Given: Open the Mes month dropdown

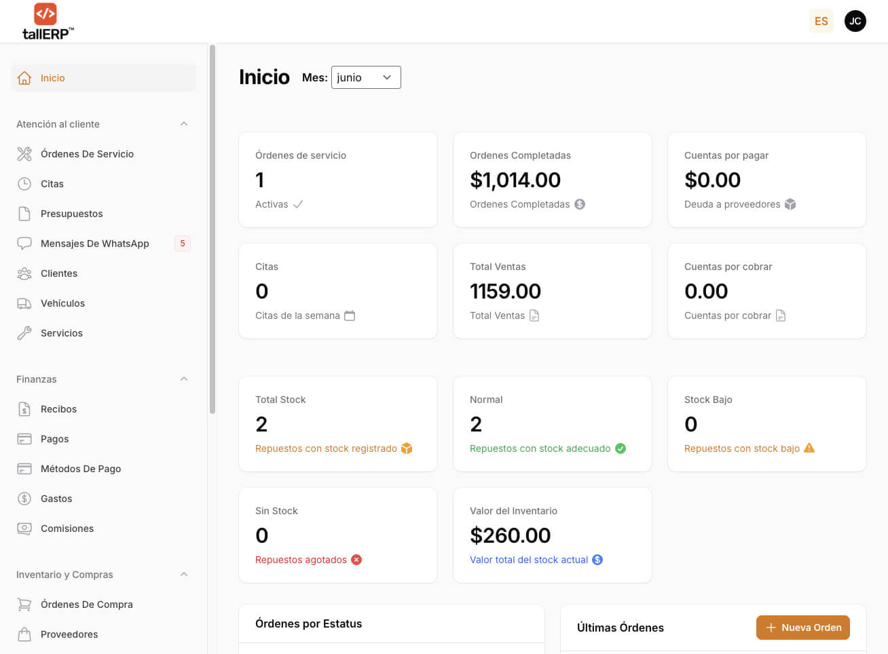Looking at the screenshot, I should (366, 77).
